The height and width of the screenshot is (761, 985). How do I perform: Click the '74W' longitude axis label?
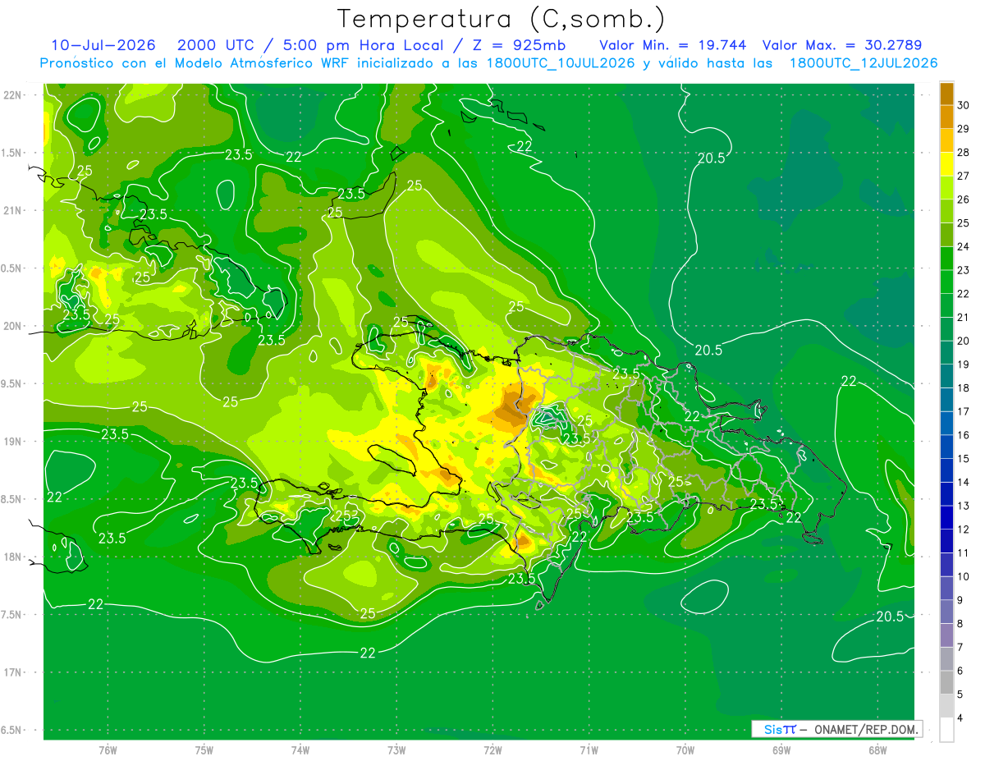coord(300,750)
